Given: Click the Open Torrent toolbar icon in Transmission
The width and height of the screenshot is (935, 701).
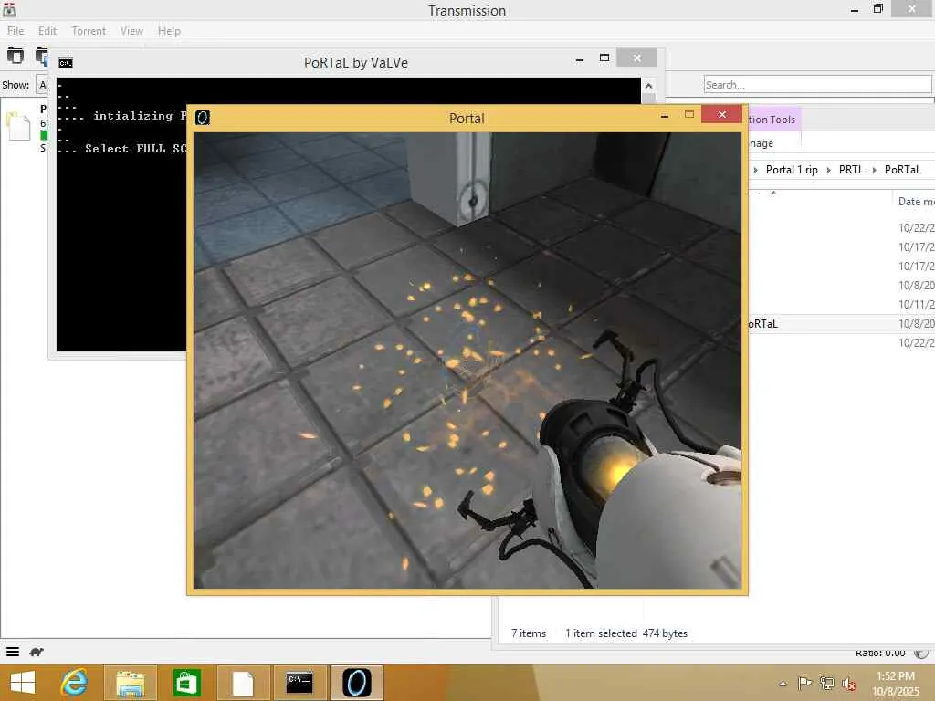Looking at the screenshot, I should point(15,56).
